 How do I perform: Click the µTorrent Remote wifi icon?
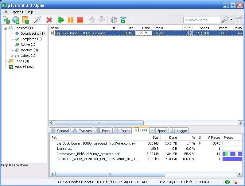(123, 20)
